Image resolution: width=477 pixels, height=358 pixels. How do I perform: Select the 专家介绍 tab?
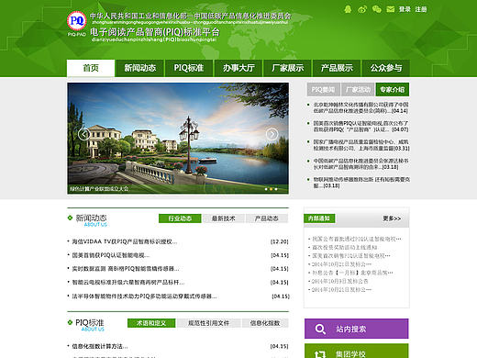[393, 89]
